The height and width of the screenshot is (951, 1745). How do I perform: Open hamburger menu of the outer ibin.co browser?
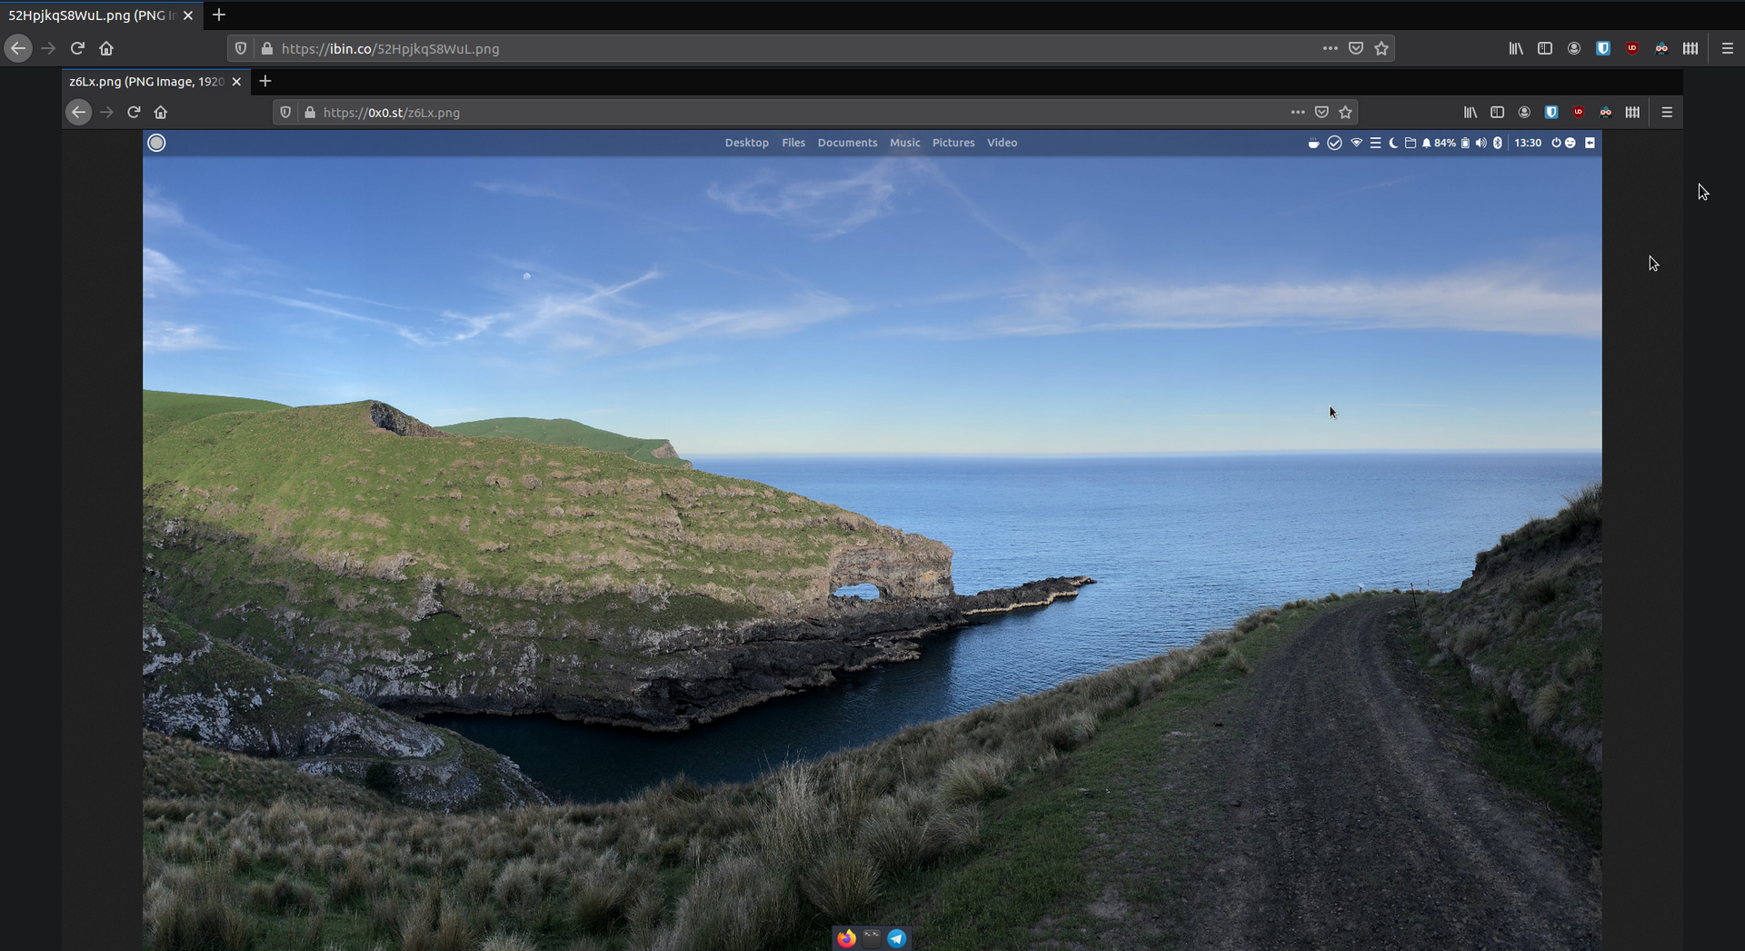[x=1728, y=48]
